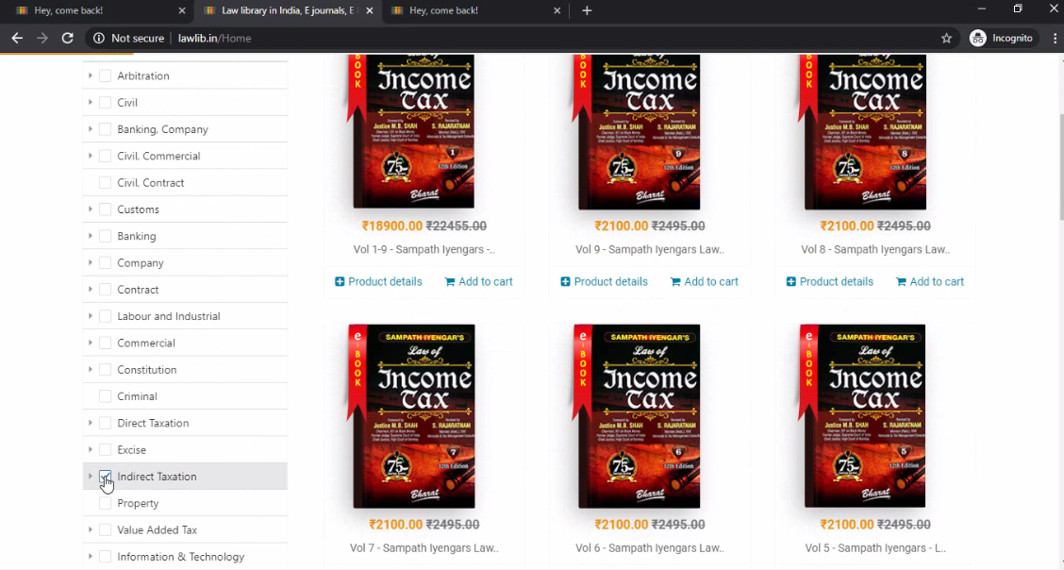Screen dimensions: 1064x570
Task: Enable the Civil, Contract checkbox
Action: (106, 182)
